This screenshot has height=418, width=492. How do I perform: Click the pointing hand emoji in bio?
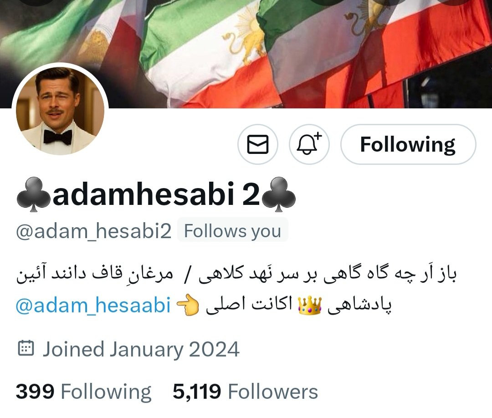188,305
